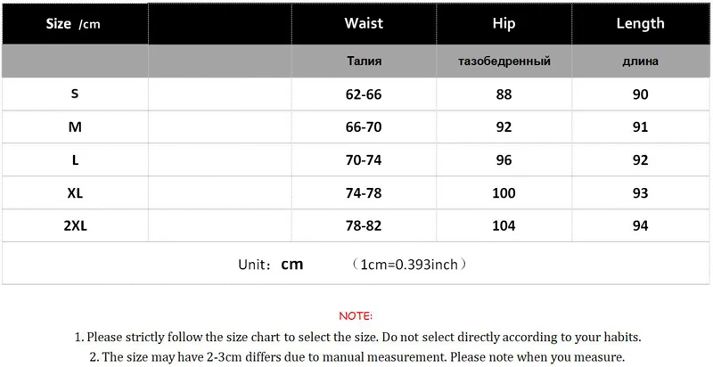Click the Length column header
713x367 pixels.
[640, 23]
